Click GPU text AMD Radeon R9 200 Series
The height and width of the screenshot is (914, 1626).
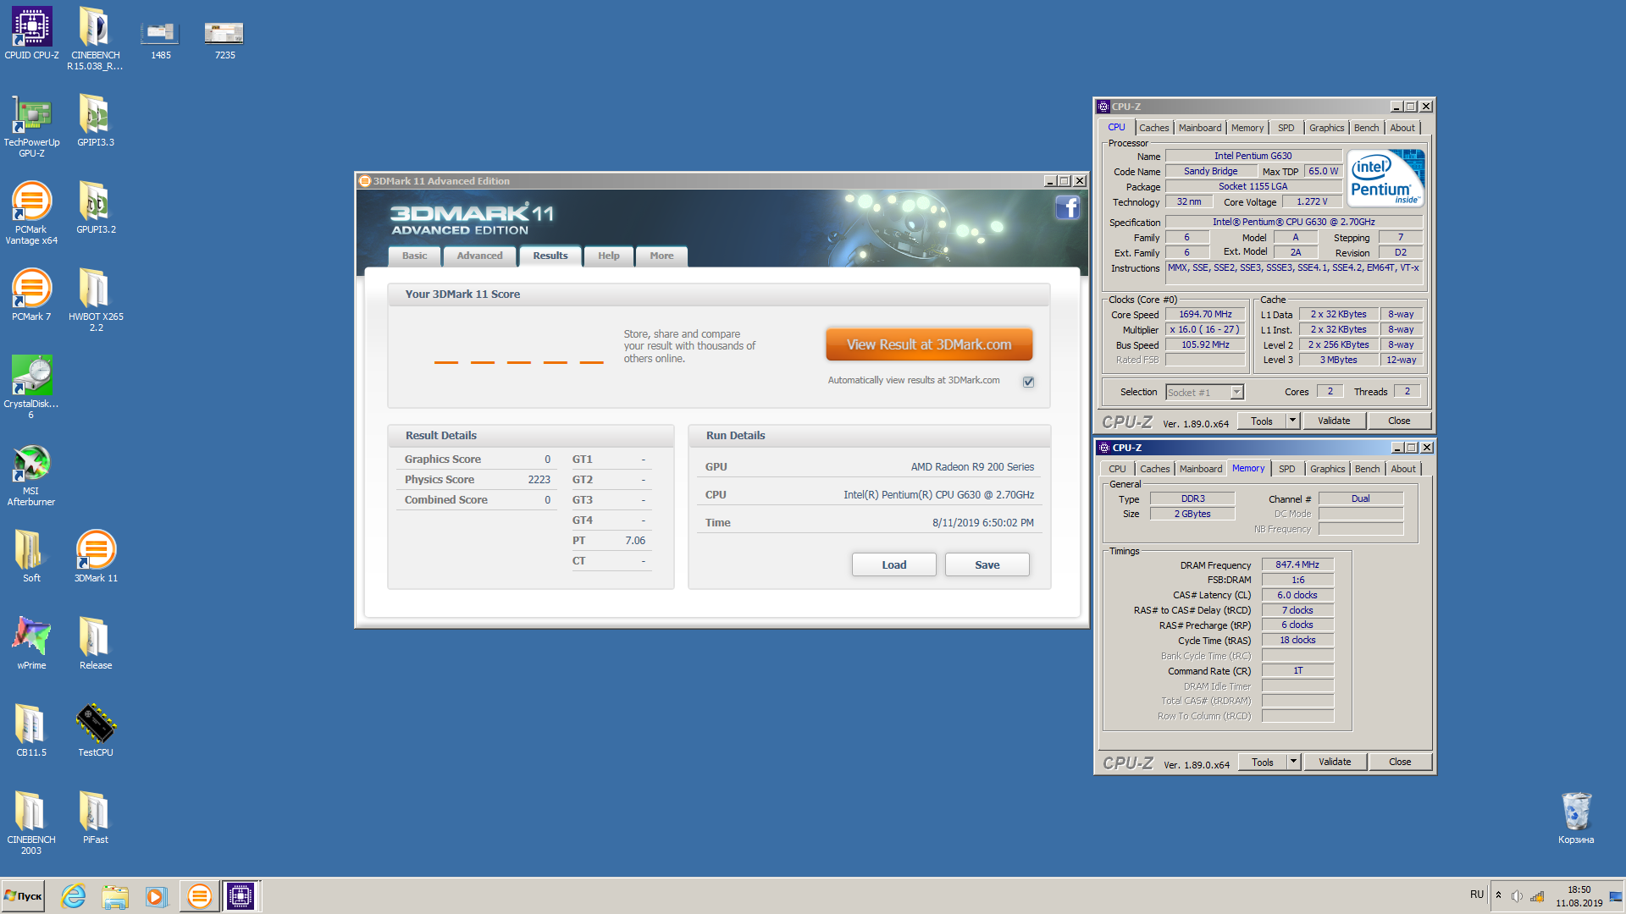point(972,467)
